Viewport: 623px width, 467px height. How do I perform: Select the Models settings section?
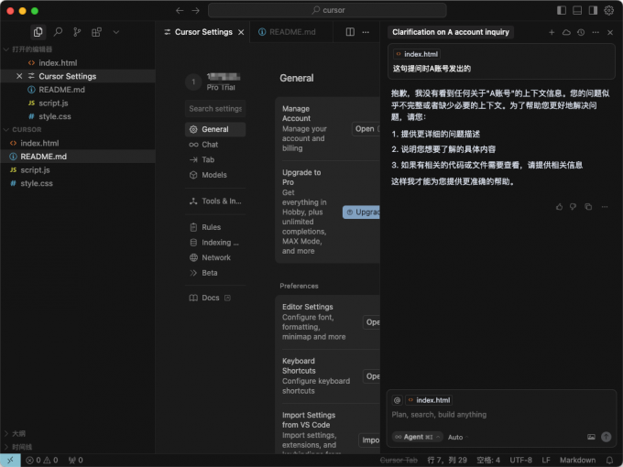(x=215, y=175)
